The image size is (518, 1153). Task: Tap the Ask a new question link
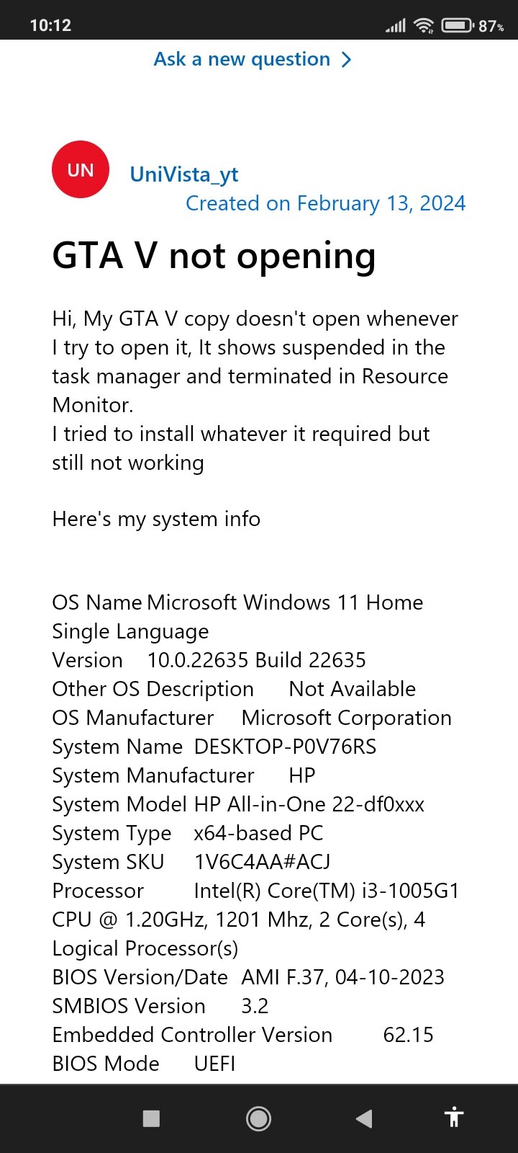[242, 59]
